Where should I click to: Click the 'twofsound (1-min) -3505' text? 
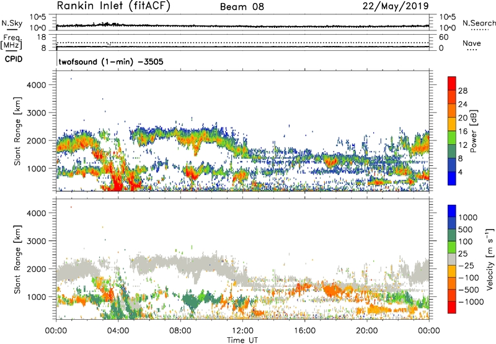click(x=111, y=61)
